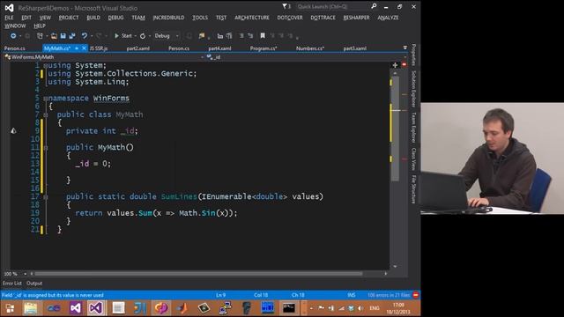Click the Open File folder icon

(54, 36)
